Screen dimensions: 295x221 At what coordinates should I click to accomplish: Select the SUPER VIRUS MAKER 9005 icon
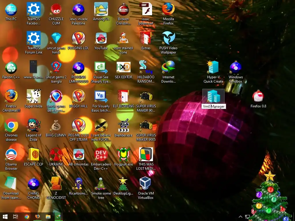(146, 125)
